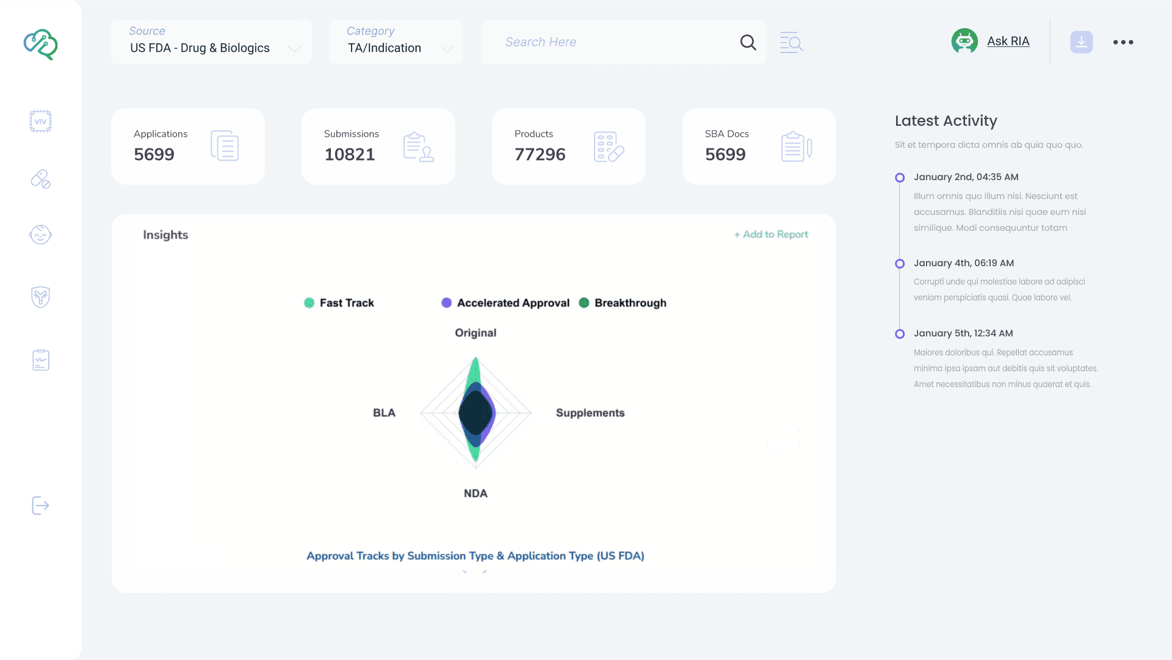Click the logout arrow sidebar icon
The image size is (1172, 660).
tap(40, 506)
